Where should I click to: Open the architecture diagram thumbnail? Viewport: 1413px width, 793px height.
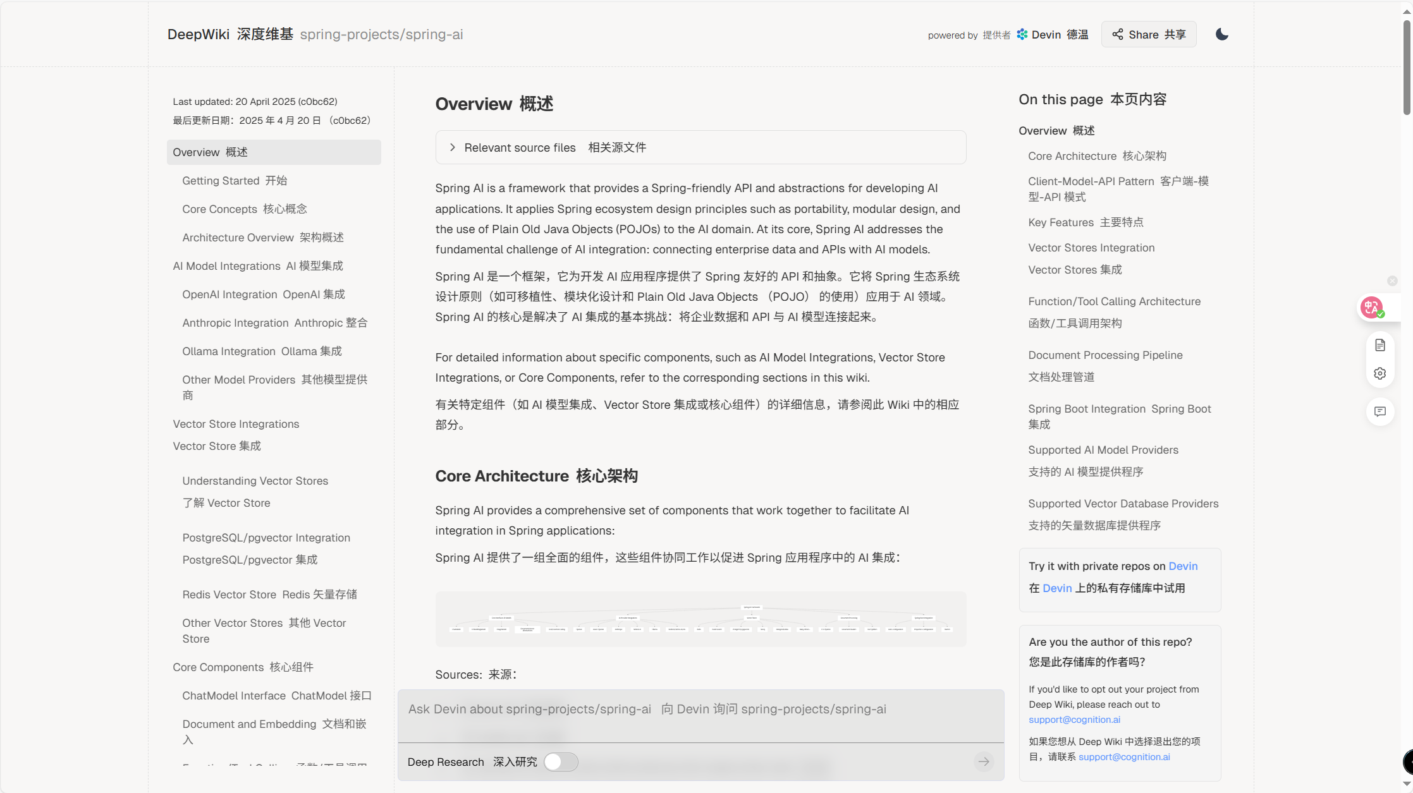click(x=700, y=619)
